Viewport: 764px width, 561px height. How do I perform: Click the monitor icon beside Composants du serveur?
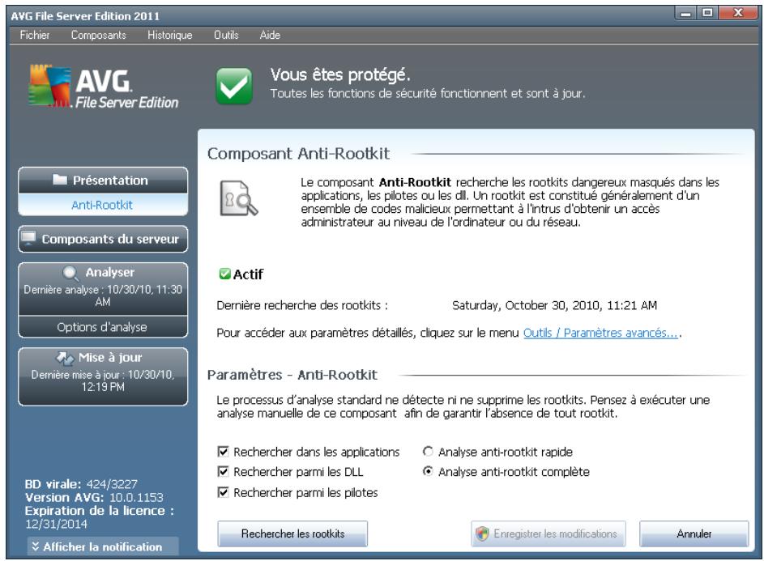28,239
